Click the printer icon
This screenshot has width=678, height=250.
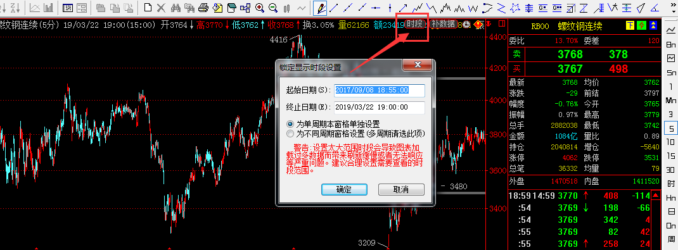pos(203,8)
